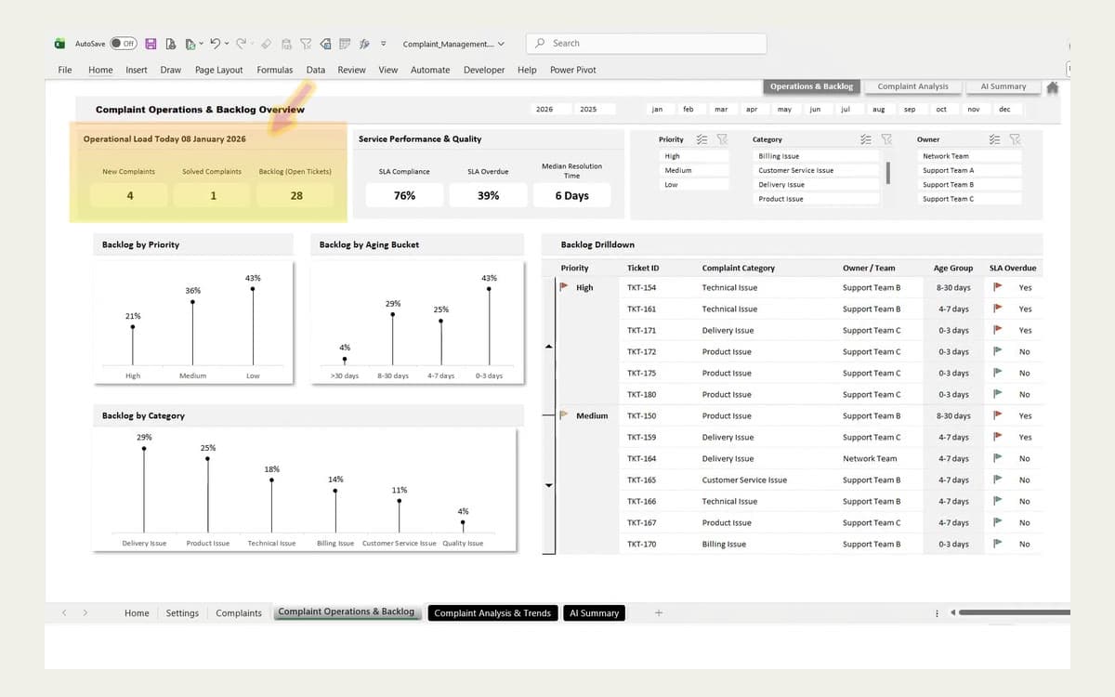Click the SLA Compliance 76% value
This screenshot has height=697, width=1115.
(404, 195)
